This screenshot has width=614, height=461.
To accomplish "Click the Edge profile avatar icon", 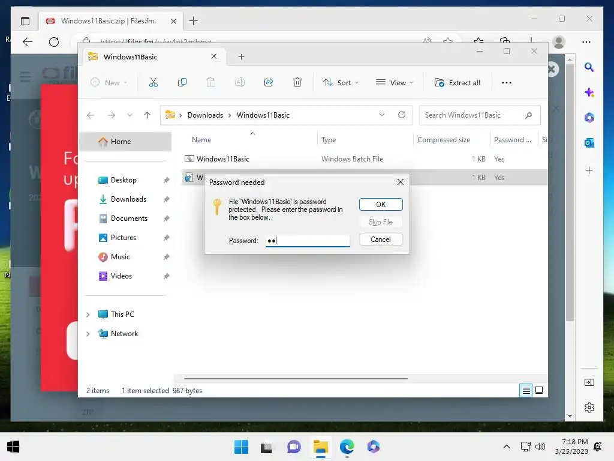I will coord(559,42).
